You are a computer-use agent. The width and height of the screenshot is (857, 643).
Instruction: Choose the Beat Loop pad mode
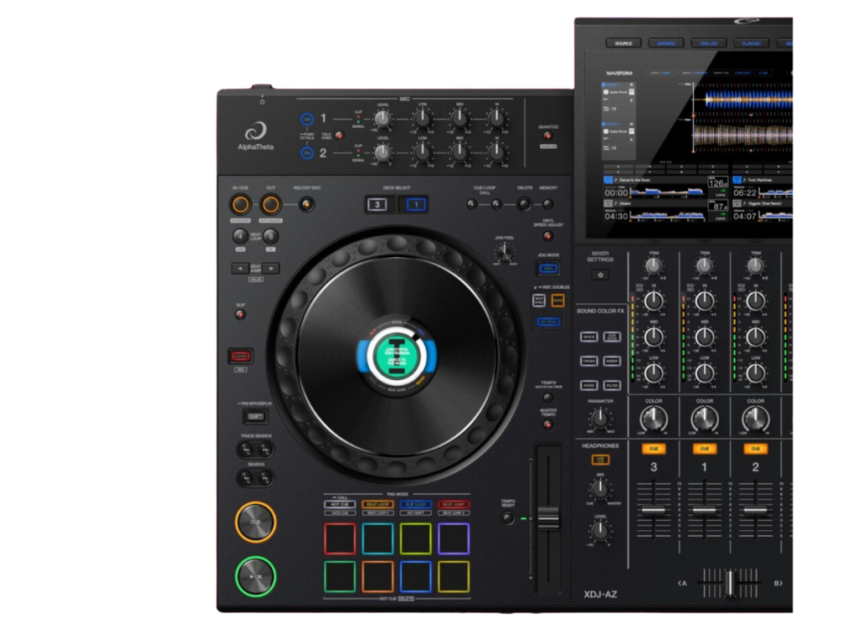[377, 504]
